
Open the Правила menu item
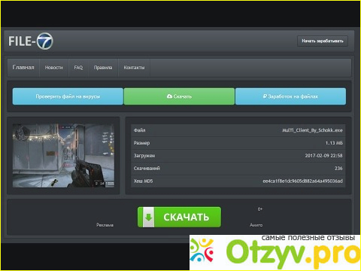(x=103, y=68)
